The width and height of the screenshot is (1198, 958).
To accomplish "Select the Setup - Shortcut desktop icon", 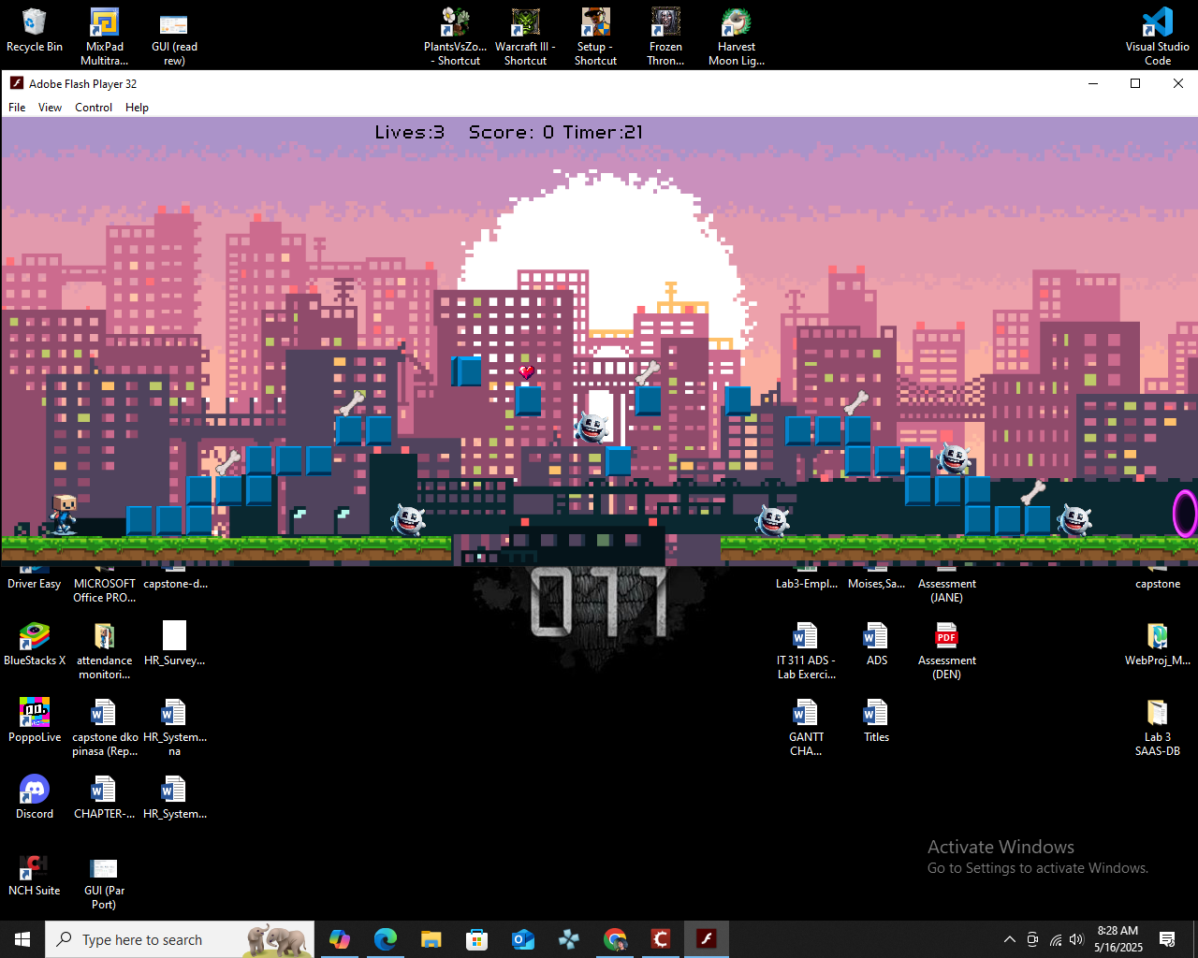I will (x=595, y=36).
